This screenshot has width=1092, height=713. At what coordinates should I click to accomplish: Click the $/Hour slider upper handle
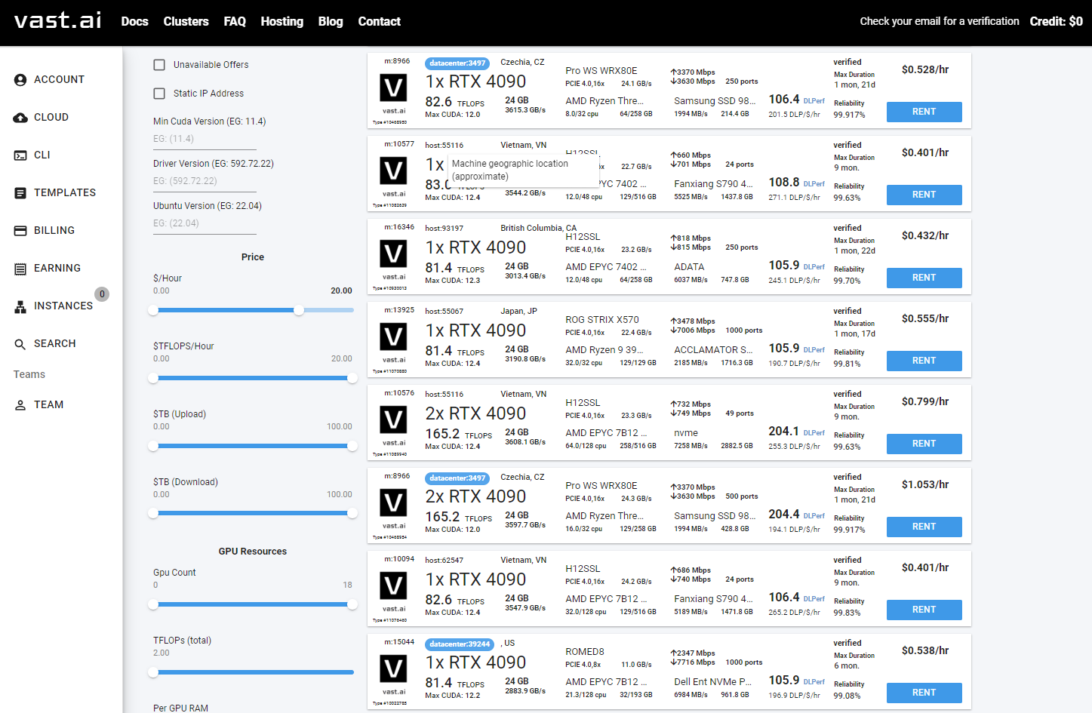point(299,310)
